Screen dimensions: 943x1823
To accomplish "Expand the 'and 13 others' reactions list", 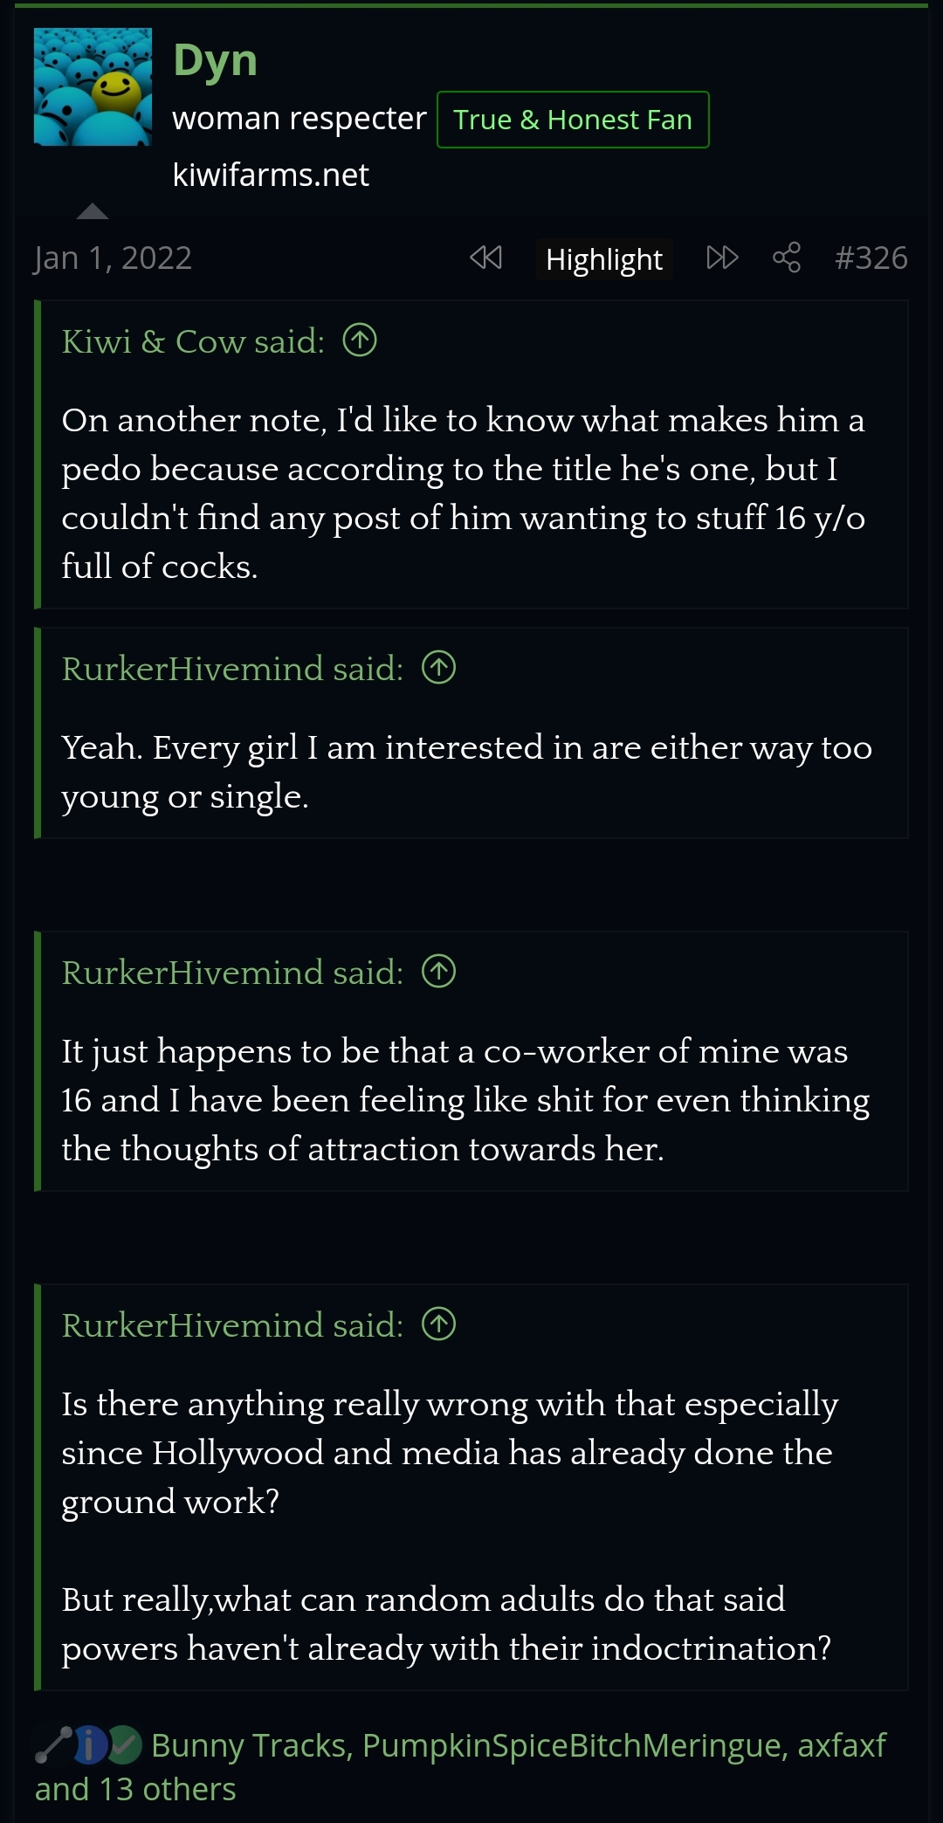I will (135, 1789).
